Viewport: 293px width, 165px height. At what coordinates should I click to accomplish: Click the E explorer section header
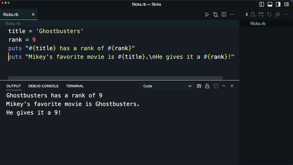(247, 14)
